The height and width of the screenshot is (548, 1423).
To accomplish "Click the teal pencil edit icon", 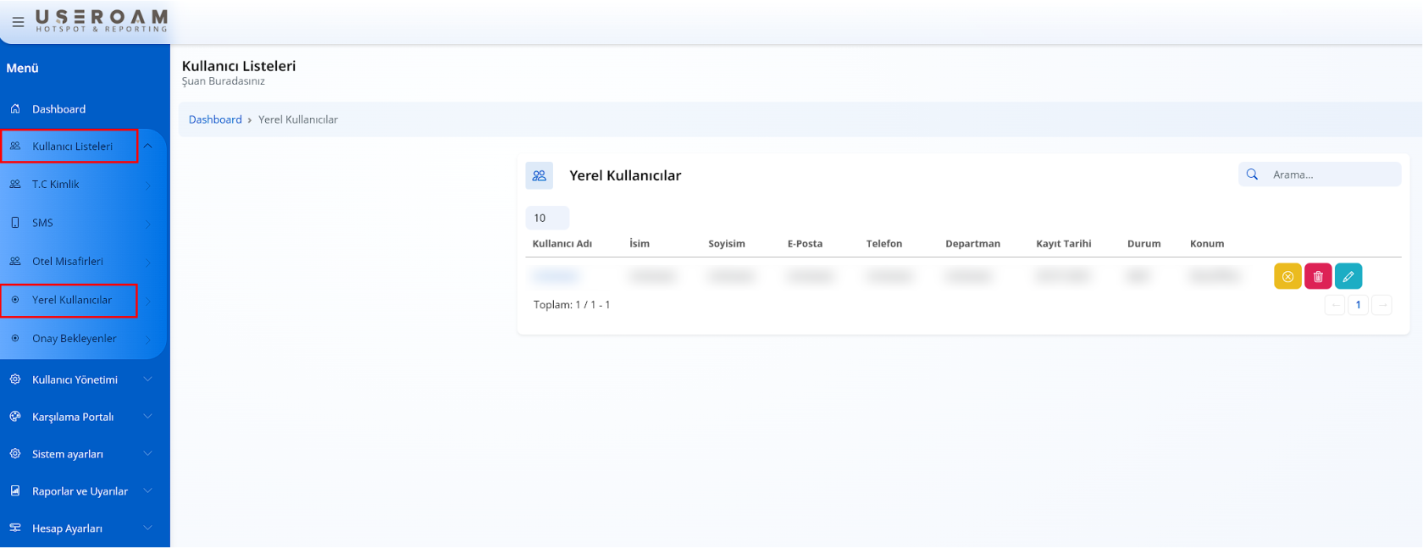I will pyautogui.click(x=1348, y=276).
